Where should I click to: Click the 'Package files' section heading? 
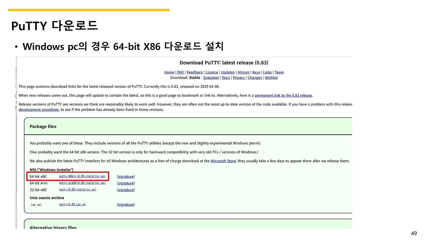point(43,127)
